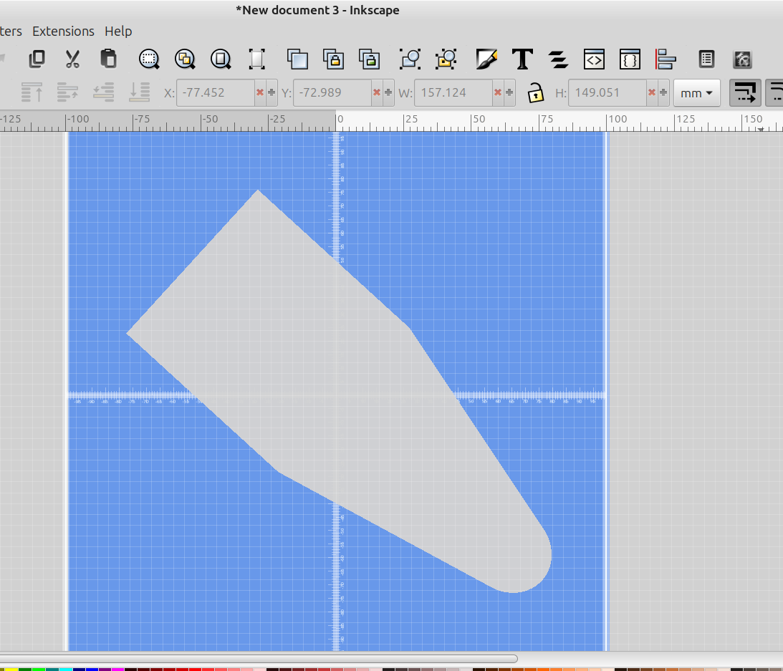Viewport: 783px width, 671px height.
Task: Increment the X position value
Action: click(x=272, y=92)
